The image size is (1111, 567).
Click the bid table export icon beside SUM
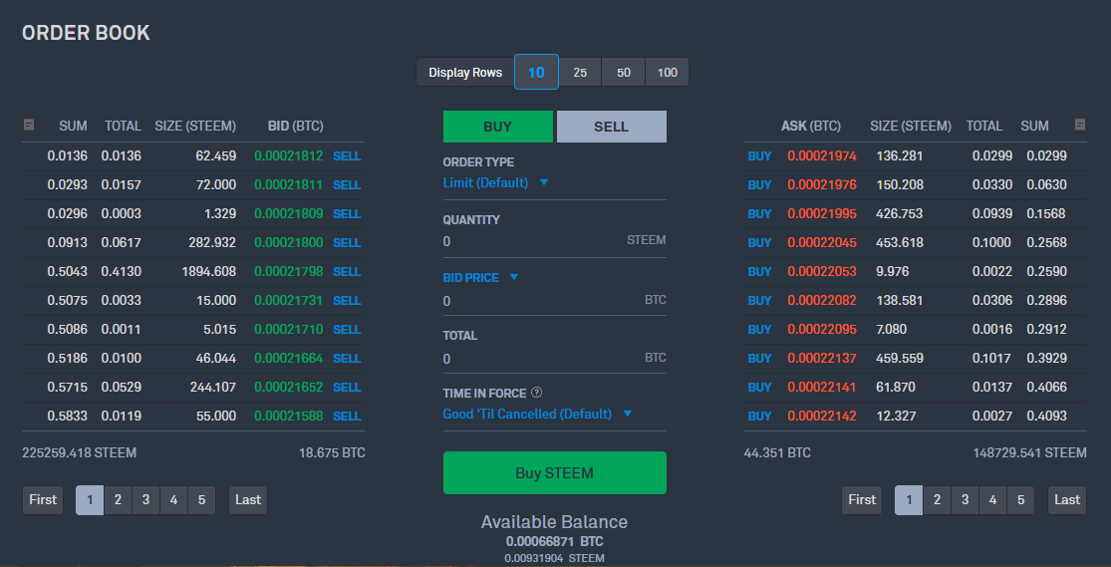click(x=28, y=125)
